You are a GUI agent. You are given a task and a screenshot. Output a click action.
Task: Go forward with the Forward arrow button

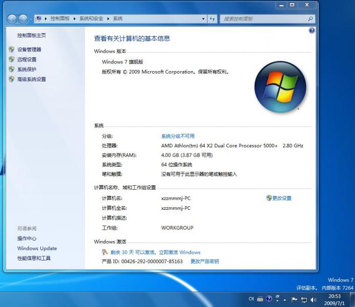23,19
